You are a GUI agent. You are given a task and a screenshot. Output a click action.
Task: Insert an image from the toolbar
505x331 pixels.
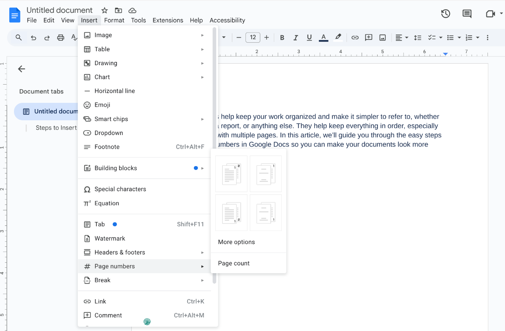coord(383,37)
